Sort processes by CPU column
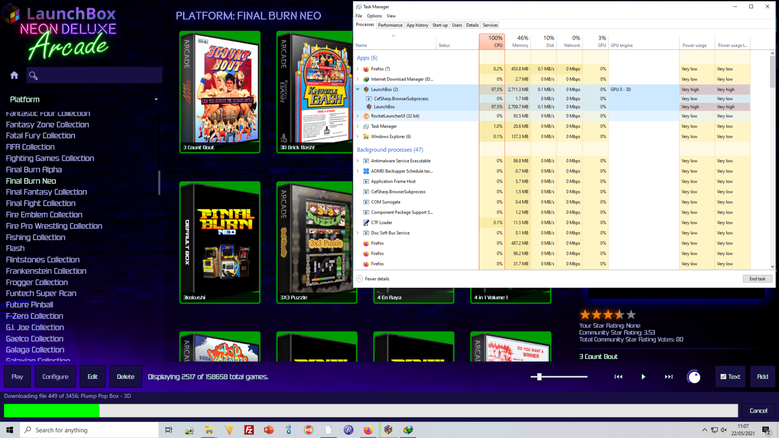The width and height of the screenshot is (779, 438). [492, 41]
